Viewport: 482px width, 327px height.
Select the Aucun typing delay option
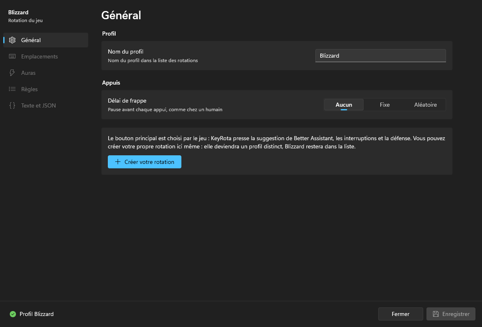point(344,105)
